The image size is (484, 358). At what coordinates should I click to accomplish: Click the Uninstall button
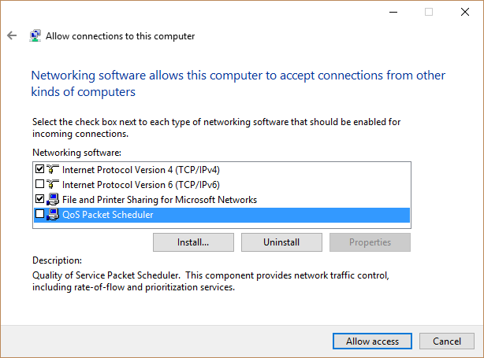tap(281, 242)
